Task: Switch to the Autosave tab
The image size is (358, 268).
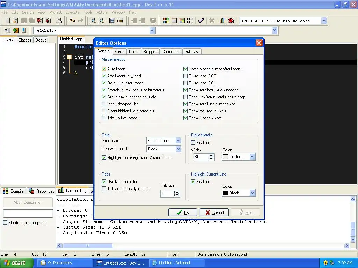Action: [193, 52]
